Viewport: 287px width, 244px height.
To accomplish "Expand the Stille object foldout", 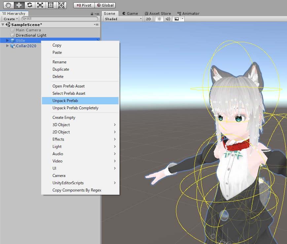I will pyautogui.click(x=8, y=40).
